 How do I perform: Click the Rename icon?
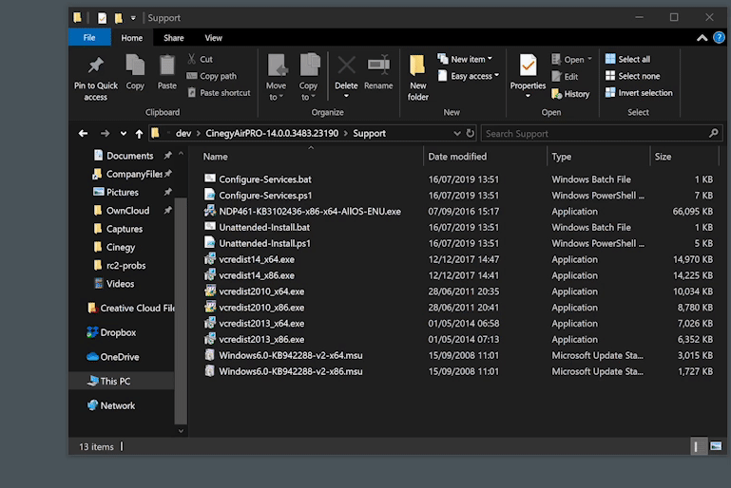(378, 66)
